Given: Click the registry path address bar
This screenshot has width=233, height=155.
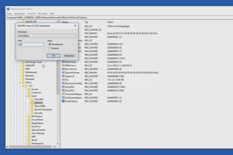Looking at the screenshot, I should [x=119, y=17].
